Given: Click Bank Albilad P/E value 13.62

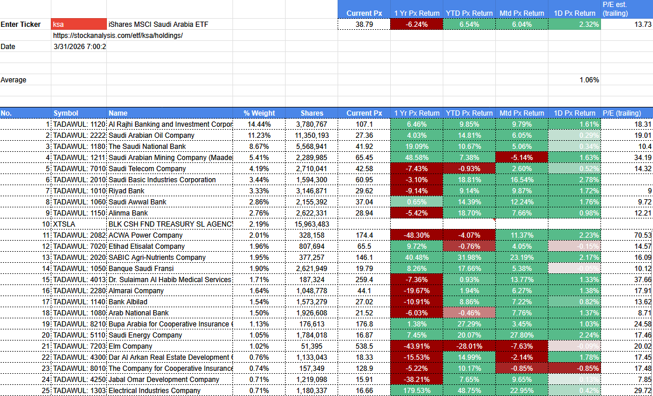Looking at the screenshot, I should click(x=627, y=302).
